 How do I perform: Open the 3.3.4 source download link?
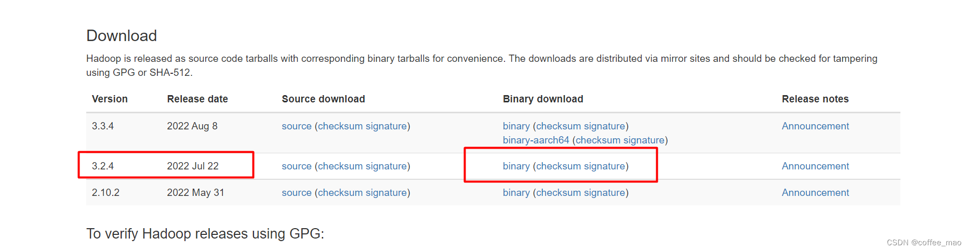pyautogui.click(x=297, y=126)
